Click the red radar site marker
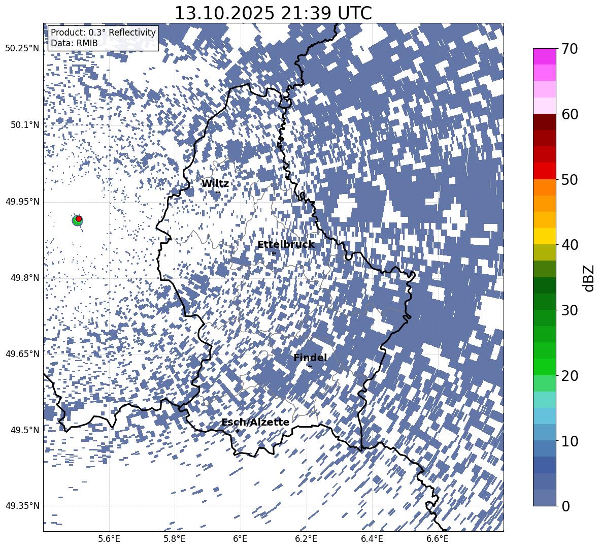The height and width of the screenshot is (549, 601). click(x=79, y=219)
